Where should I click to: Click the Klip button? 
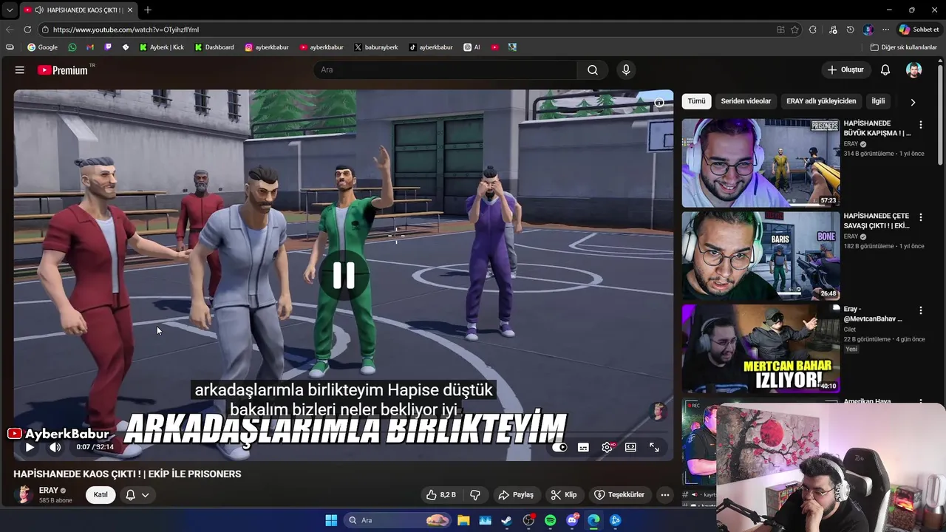coord(563,495)
